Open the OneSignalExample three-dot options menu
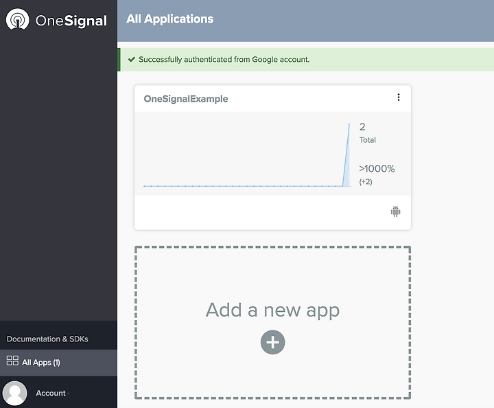The image size is (494, 408). (x=399, y=98)
